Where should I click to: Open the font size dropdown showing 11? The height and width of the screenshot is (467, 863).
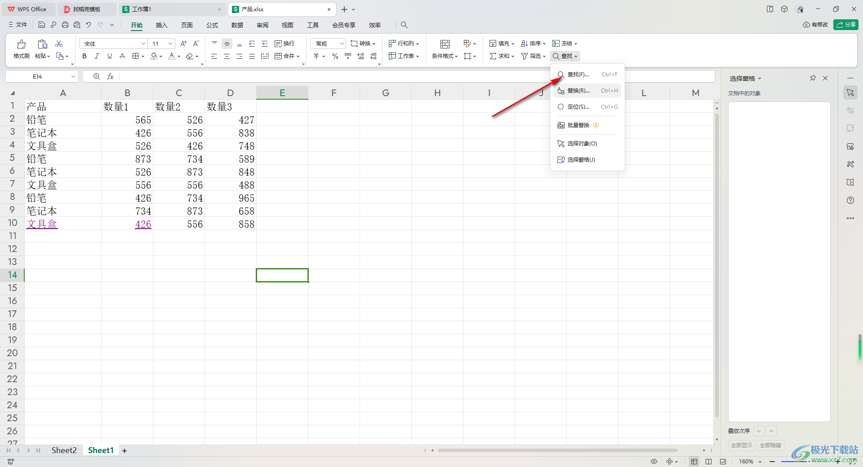point(170,44)
